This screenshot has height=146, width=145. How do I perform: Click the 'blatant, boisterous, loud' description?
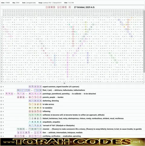tap(83, 118)
